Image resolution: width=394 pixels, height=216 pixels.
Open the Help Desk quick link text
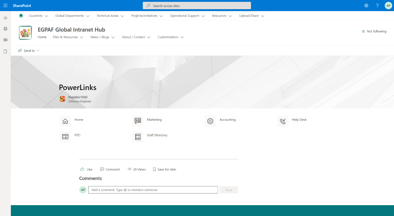click(x=299, y=120)
